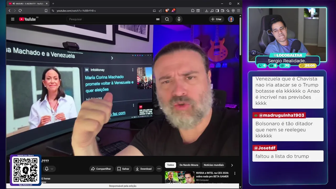Start voice search with microphone
This screenshot has height=189, width=336.
coord(179,19)
